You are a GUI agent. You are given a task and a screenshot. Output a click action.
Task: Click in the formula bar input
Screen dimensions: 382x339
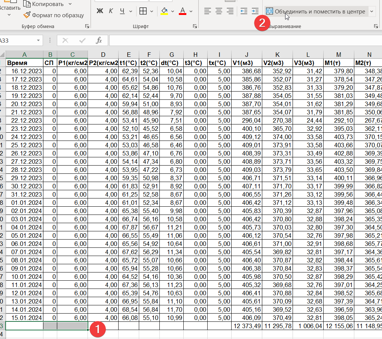coord(245,40)
